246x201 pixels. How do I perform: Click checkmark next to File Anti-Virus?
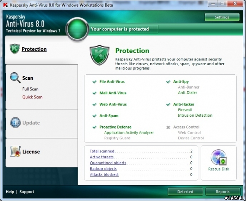[x=95, y=82]
